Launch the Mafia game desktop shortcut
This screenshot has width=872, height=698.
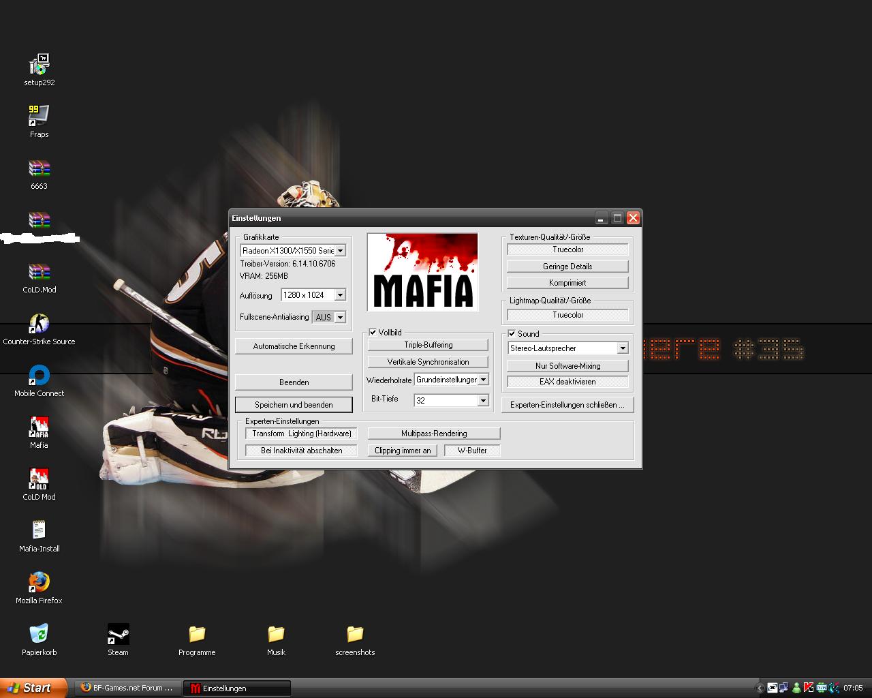39,433
